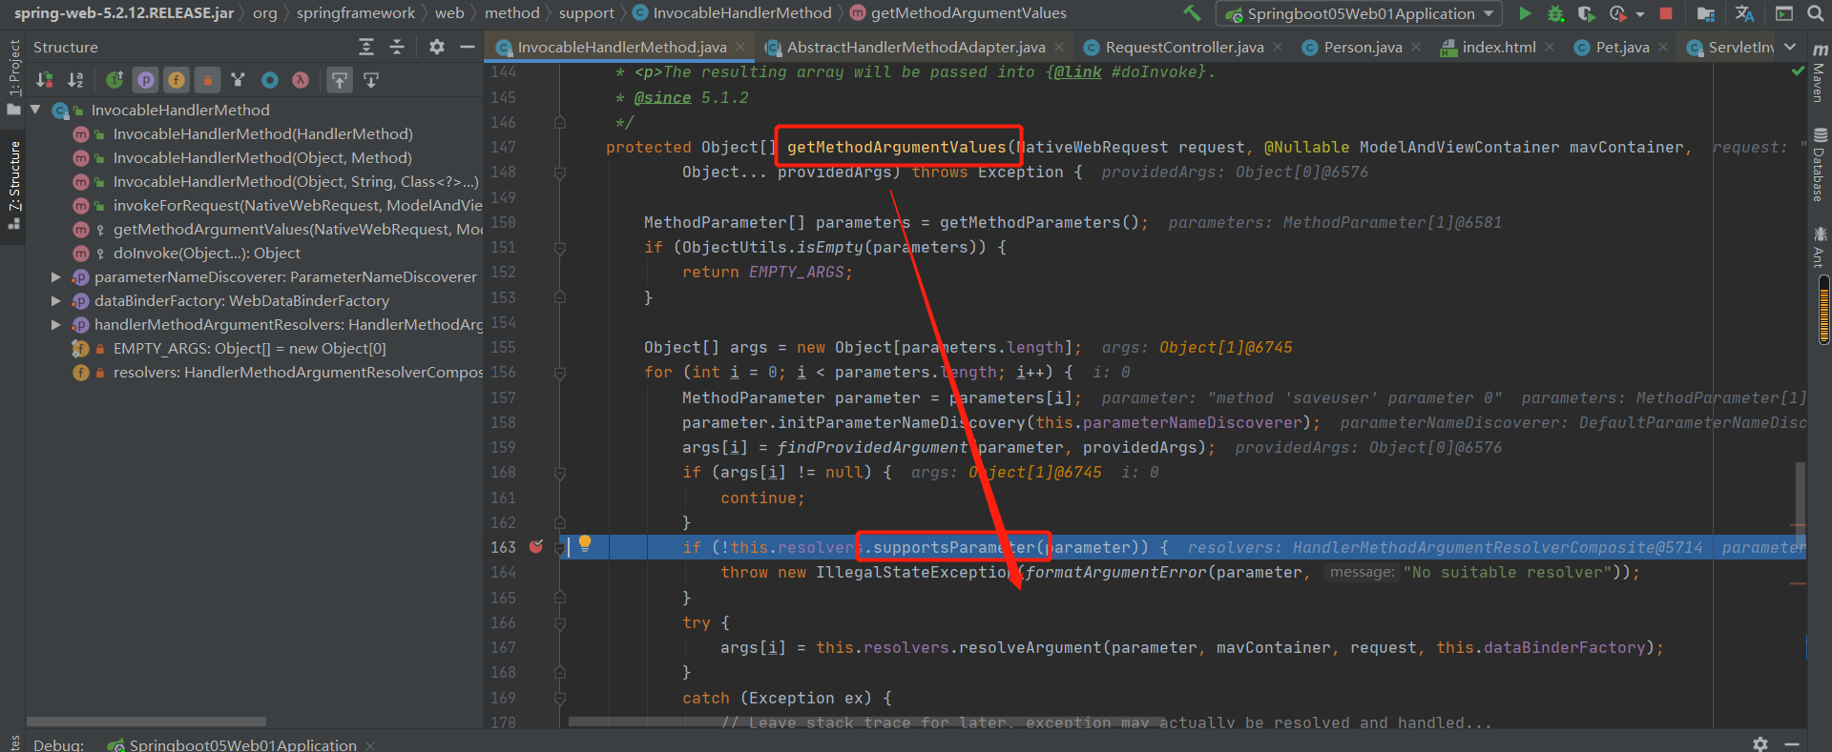Toggle Group Methods by Defining Type

(239, 80)
